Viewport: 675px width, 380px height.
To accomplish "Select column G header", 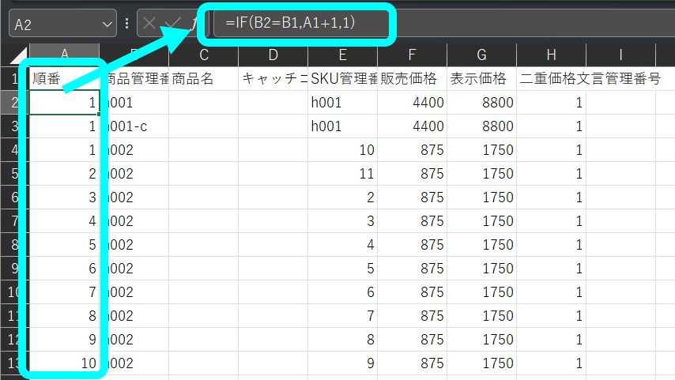I will [481, 55].
